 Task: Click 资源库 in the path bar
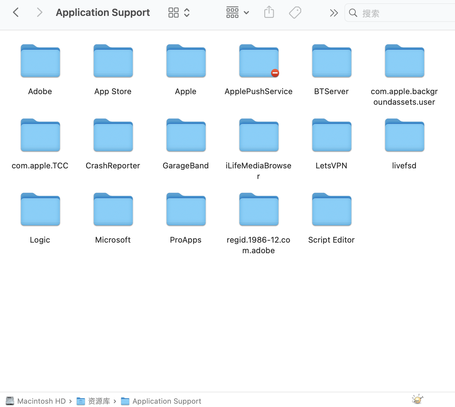[99, 401]
